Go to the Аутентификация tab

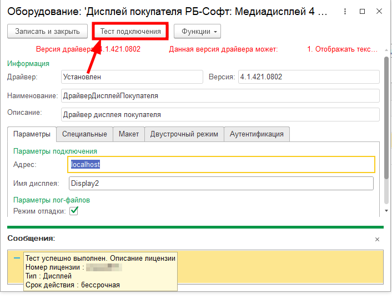click(x=257, y=134)
